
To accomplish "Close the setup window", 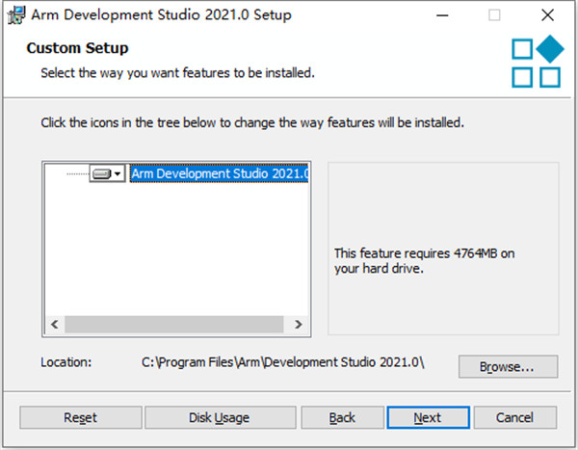I will tap(545, 14).
